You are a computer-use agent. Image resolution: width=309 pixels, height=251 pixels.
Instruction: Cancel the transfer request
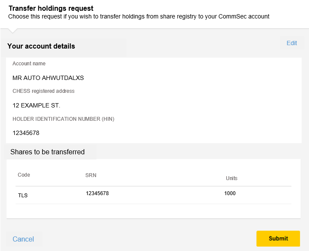coord(23,239)
